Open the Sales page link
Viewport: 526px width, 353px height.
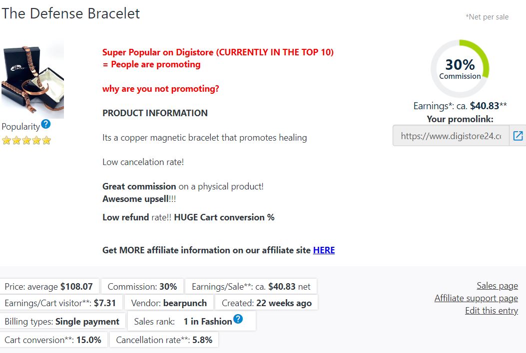point(497,286)
